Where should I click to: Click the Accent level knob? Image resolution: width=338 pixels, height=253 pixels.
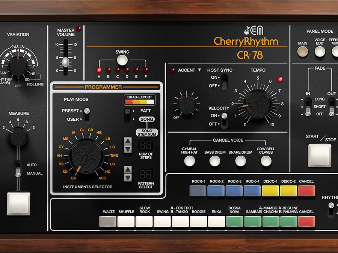pos(187,104)
